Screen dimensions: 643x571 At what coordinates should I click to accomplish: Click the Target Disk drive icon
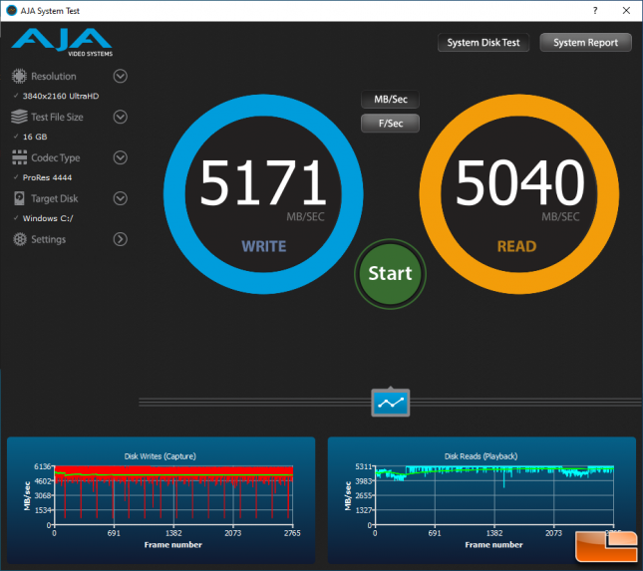19,198
